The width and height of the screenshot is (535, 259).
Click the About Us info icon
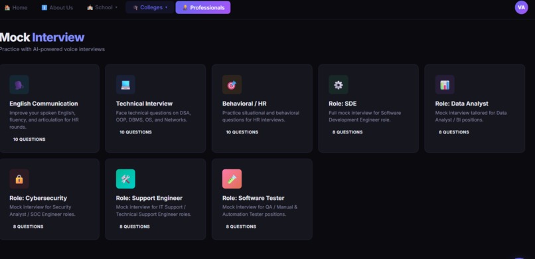point(44,7)
